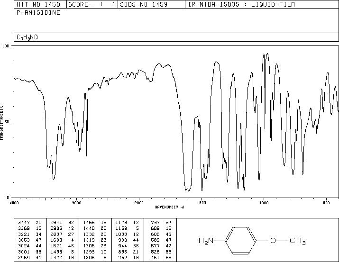Select peak value 1319 in the table
Viewport: 339px width, 262px height.
click(89, 240)
